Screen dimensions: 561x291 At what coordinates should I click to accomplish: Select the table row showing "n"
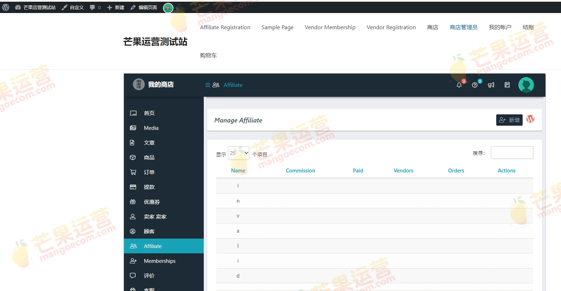[374, 201]
